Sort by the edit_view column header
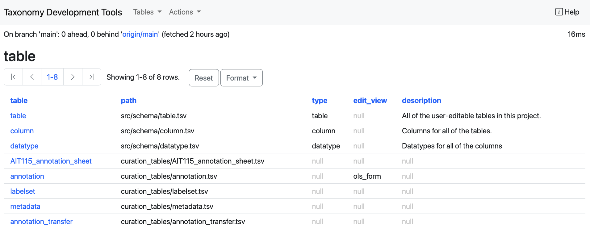Screen dimensions: 590x233 coord(370,101)
